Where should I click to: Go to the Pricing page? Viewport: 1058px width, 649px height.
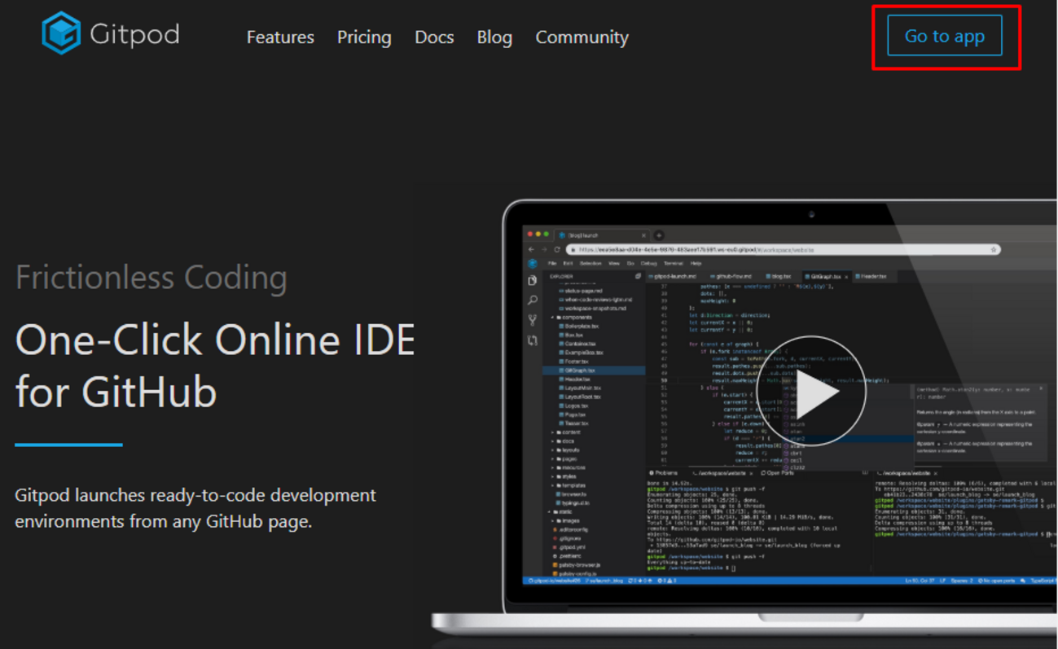(x=364, y=37)
